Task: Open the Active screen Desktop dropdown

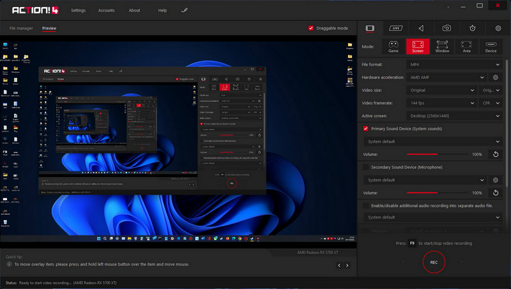Action: (x=454, y=116)
